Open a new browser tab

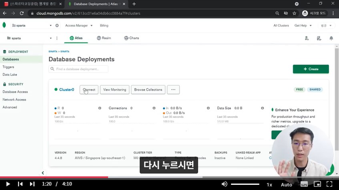pos(134,4)
